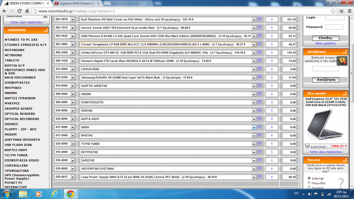Screen dimensions: 354x199
Task: Expand the Corsair Vengeance memory dropdown
Action: click(254, 44)
